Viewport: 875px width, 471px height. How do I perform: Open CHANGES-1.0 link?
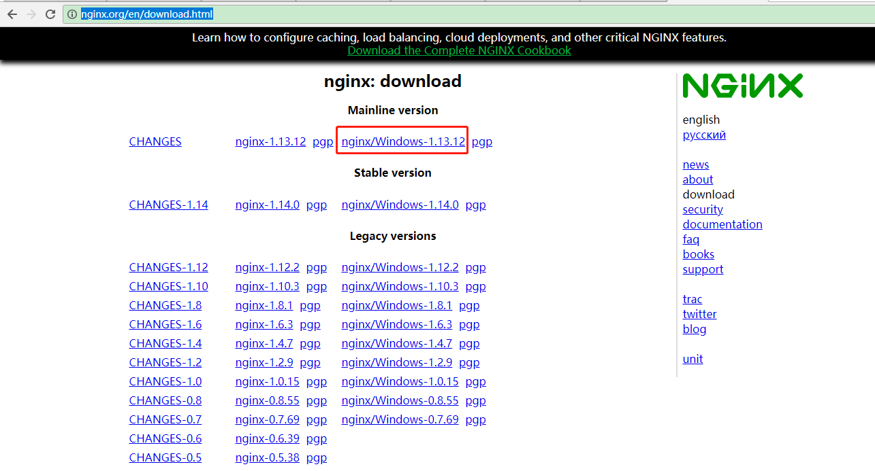point(165,381)
